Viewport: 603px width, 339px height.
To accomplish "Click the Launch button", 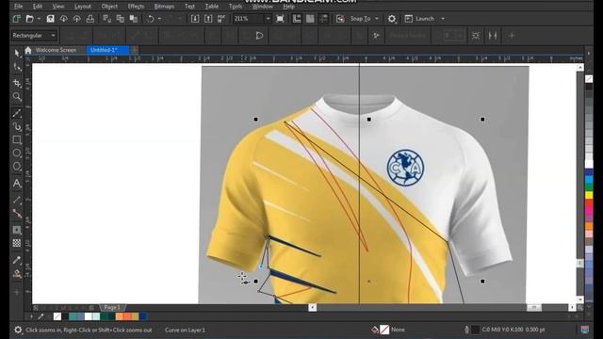I will tap(419, 19).
